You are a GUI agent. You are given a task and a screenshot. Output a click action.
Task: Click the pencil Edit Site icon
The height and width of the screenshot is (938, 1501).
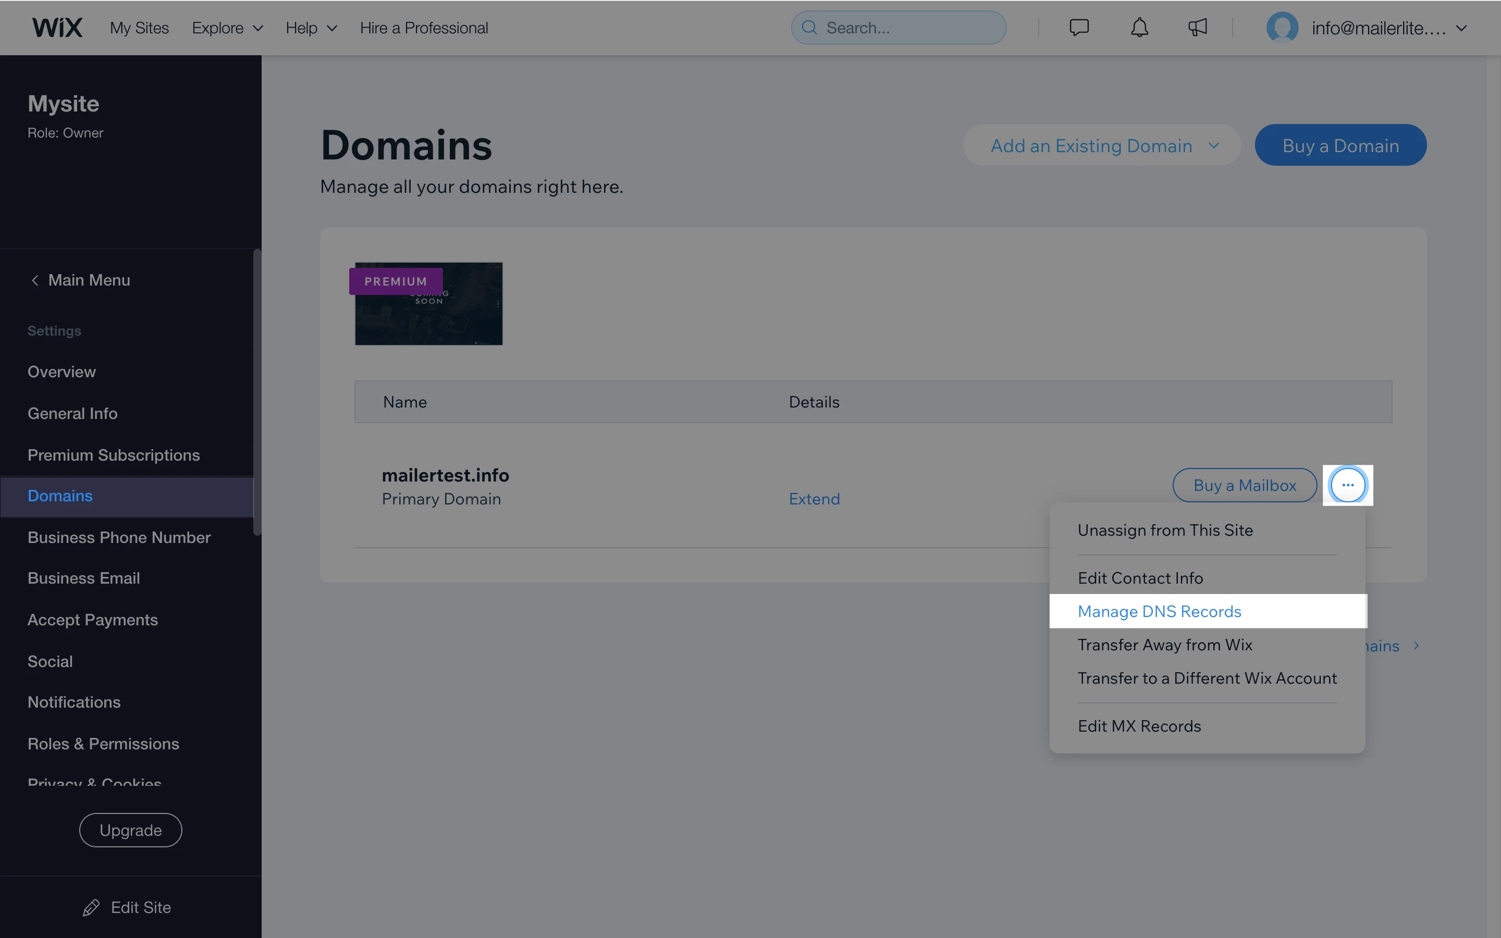point(91,908)
